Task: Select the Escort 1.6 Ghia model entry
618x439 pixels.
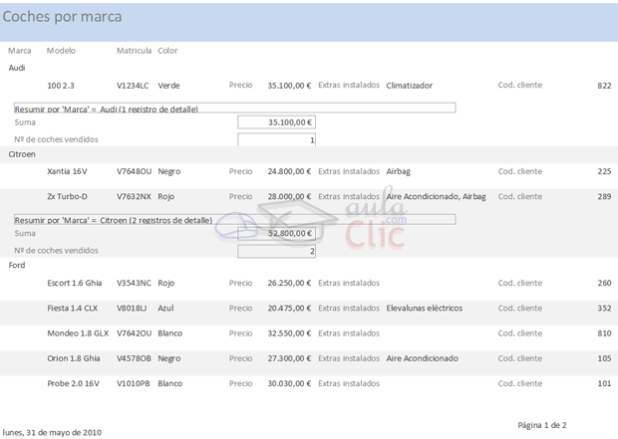Action: coord(74,283)
